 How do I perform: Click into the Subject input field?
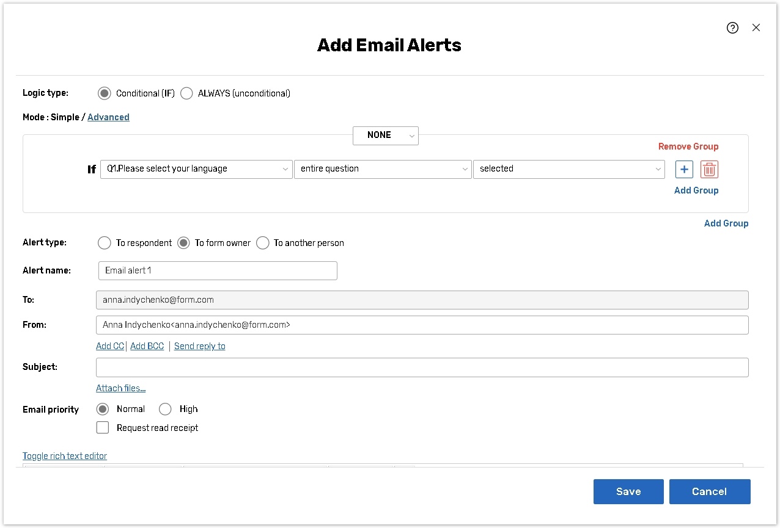(x=422, y=367)
